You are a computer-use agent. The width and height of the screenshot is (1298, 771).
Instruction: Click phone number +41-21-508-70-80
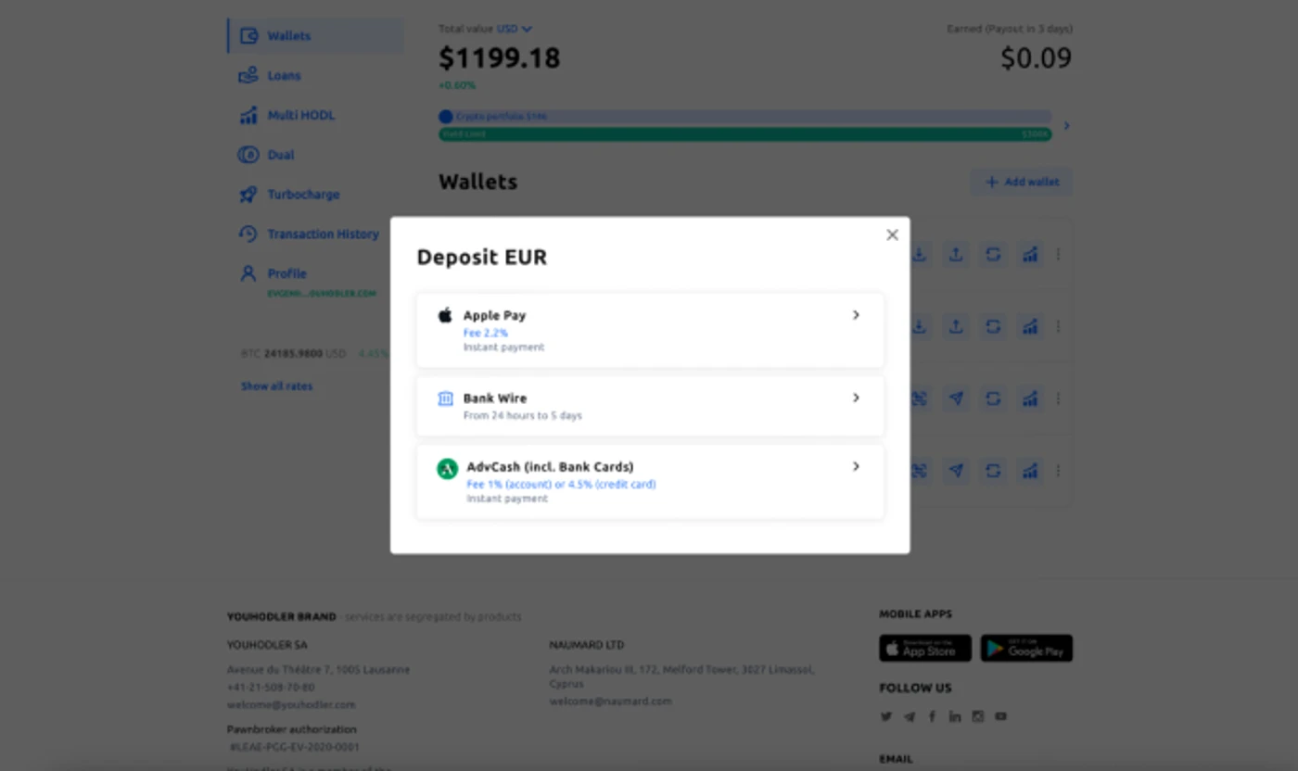(x=271, y=688)
